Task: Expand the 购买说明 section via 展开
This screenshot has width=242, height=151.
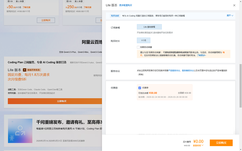Action: pos(229,16)
